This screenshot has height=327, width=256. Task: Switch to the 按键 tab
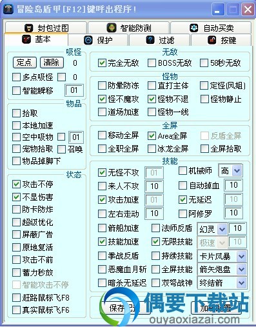coord(221,40)
